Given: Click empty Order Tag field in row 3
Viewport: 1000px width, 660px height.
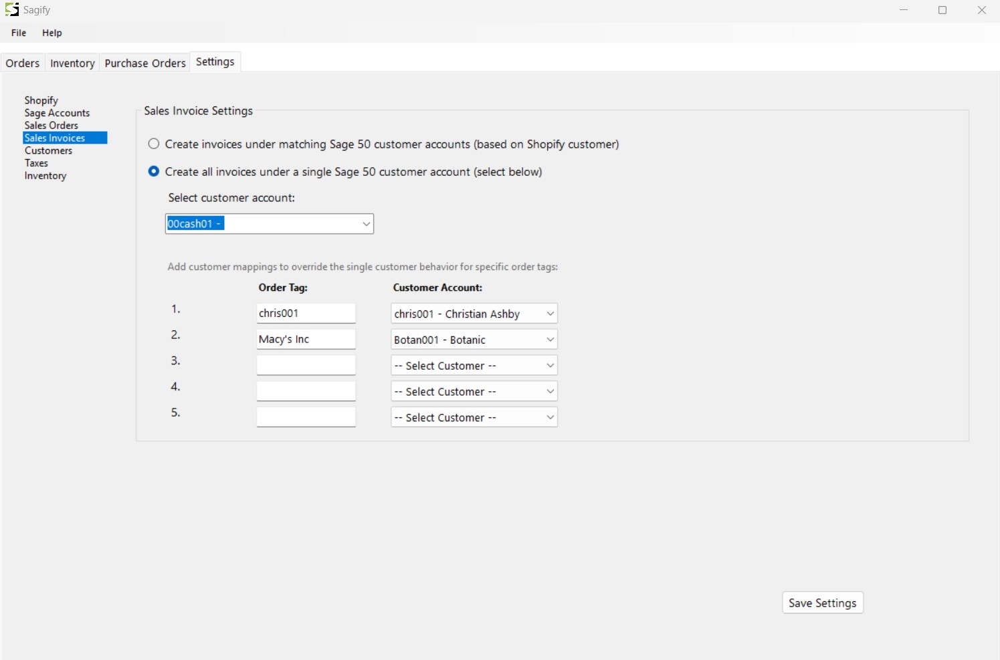Looking at the screenshot, I should tap(306, 365).
